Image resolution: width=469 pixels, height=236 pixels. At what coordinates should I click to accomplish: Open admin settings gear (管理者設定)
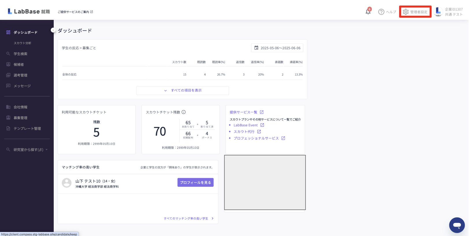point(415,12)
